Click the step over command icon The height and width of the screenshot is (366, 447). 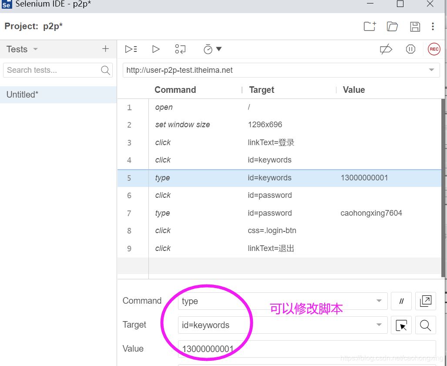pos(180,49)
